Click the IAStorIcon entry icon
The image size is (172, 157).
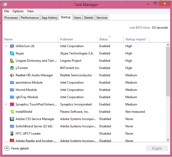pyautogui.click(x=12, y=46)
